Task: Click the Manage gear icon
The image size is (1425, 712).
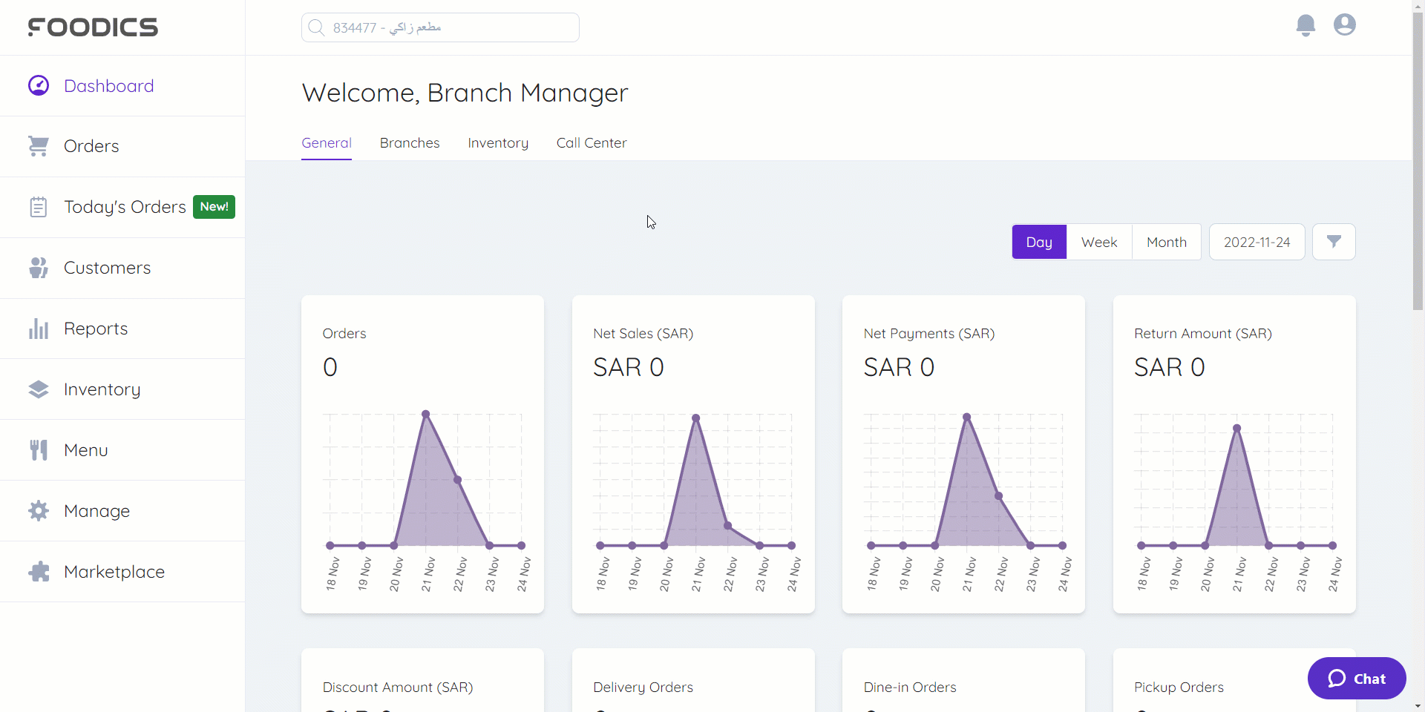Action: (x=39, y=511)
